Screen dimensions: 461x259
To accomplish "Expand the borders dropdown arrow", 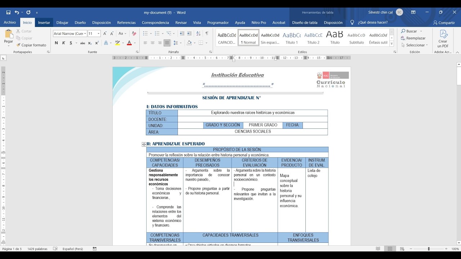I will tap(206, 43).
